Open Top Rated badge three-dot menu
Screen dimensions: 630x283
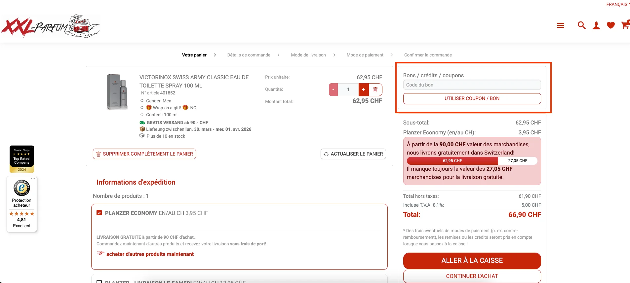(31, 148)
